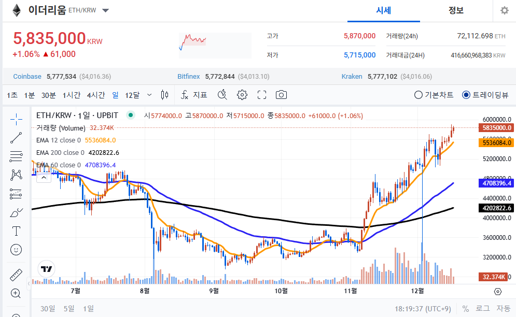Collapse the drawing toolbar side arrow
Viewport: 516px width, 317px height.
29,283
